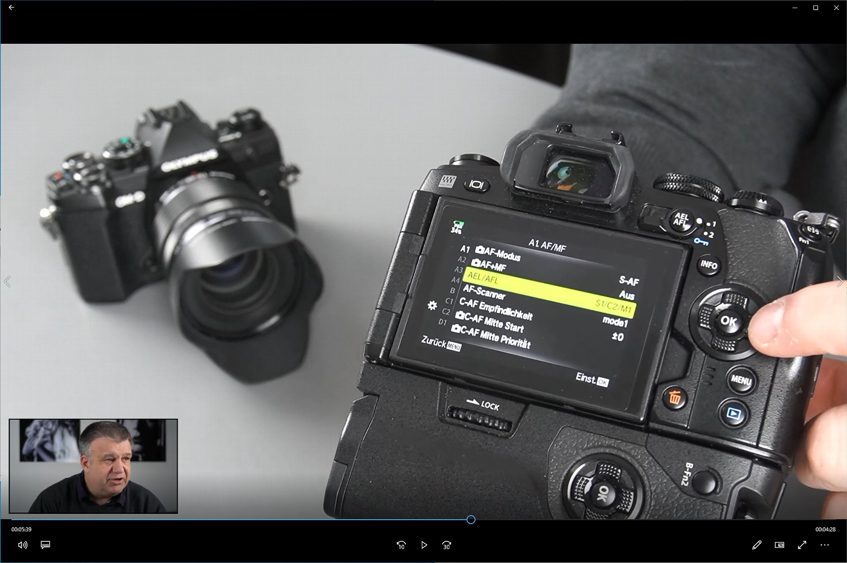
Task: Open the three-dot more options menu
Action: click(825, 545)
